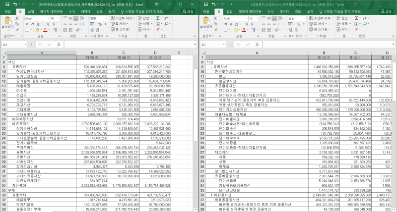Screen dimensions: 397x212
Task: Toggle wrap text in left Excel window
Action: (82, 18)
